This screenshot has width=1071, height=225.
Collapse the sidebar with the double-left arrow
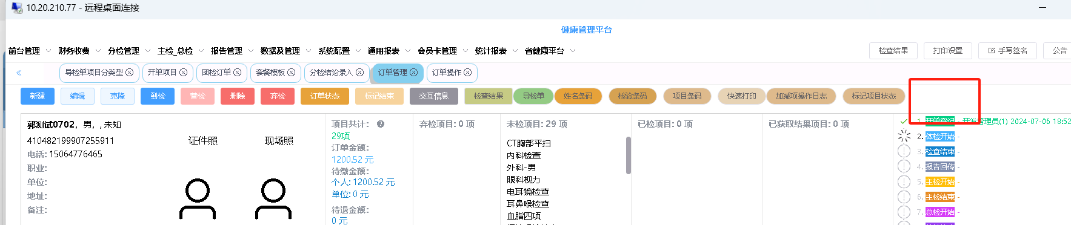click(19, 73)
